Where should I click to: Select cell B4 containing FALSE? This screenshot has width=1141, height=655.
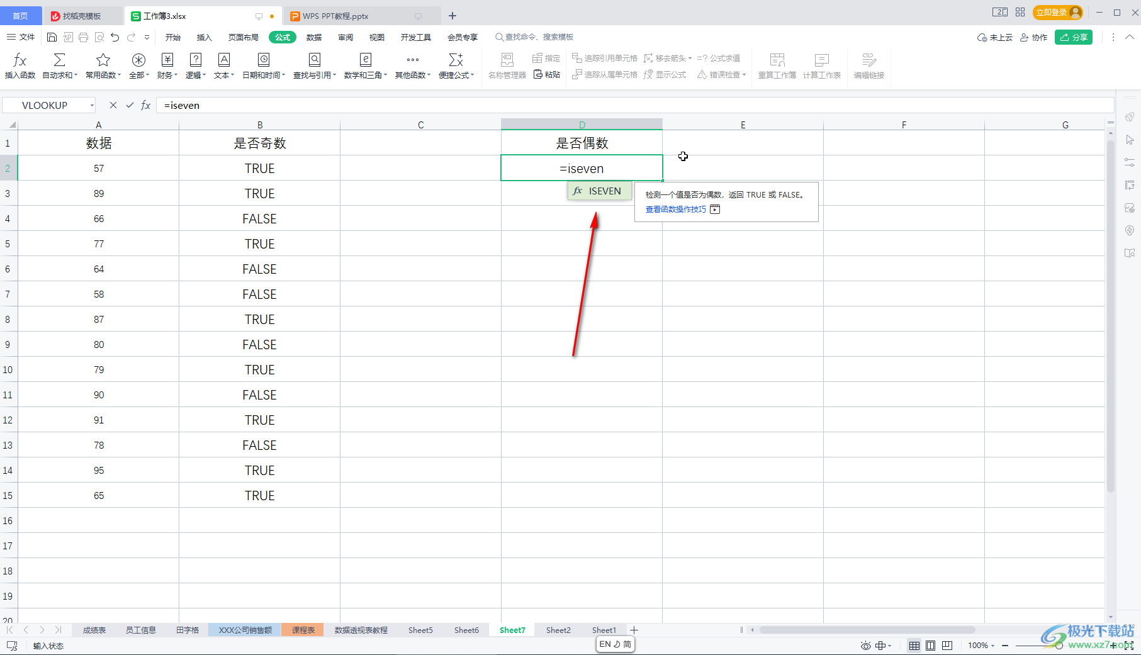(259, 218)
